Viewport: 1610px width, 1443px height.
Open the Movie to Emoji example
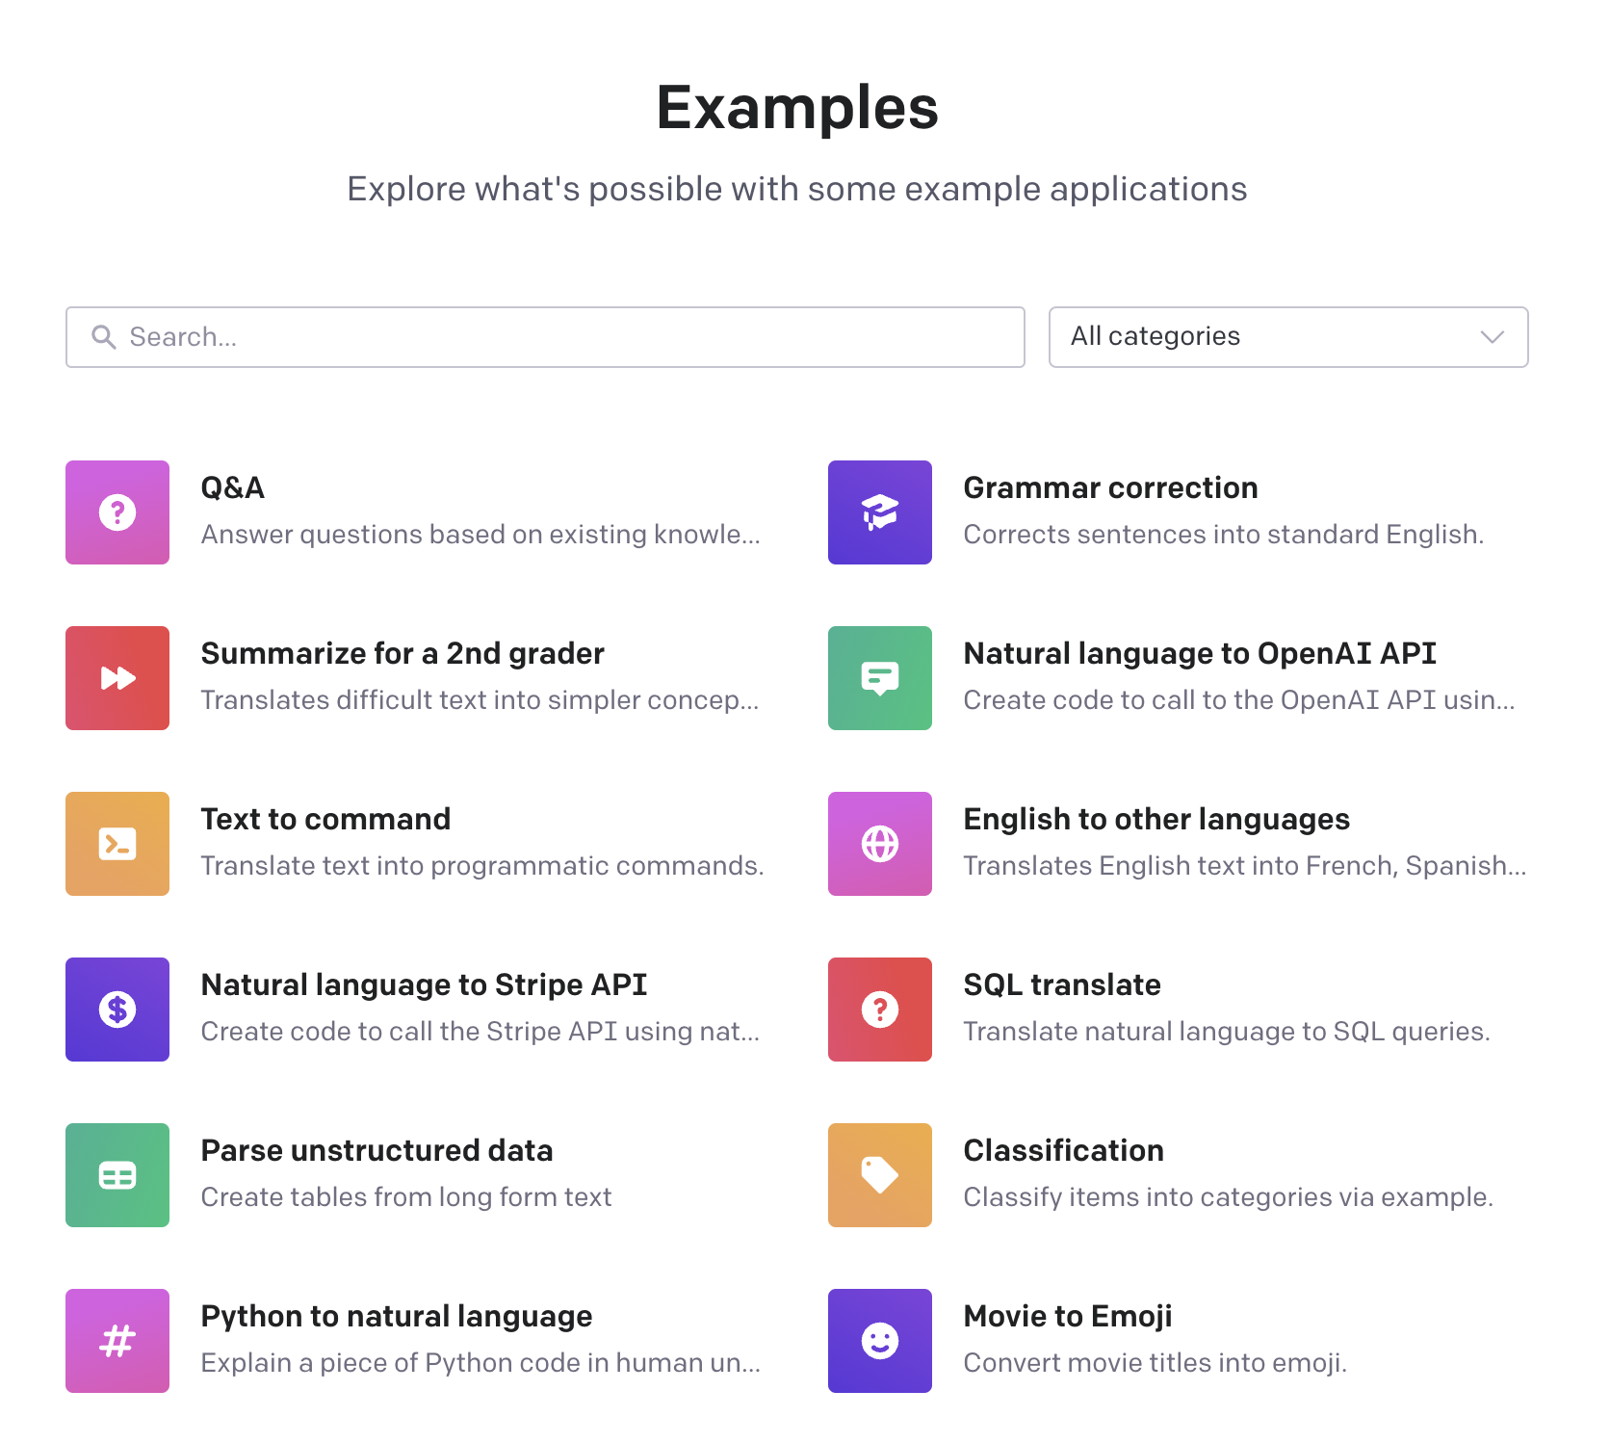(1067, 1316)
